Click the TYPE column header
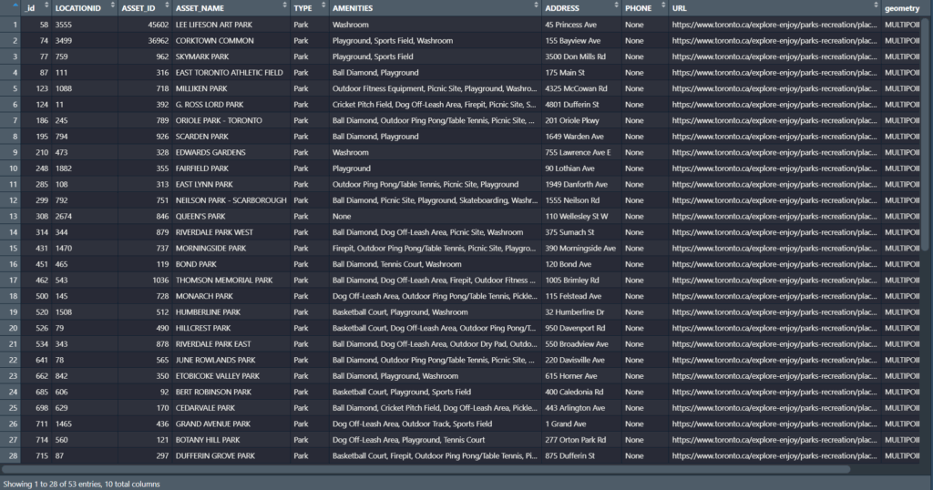Image resolution: width=933 pixels, height=490 pixels. [302, 8]
